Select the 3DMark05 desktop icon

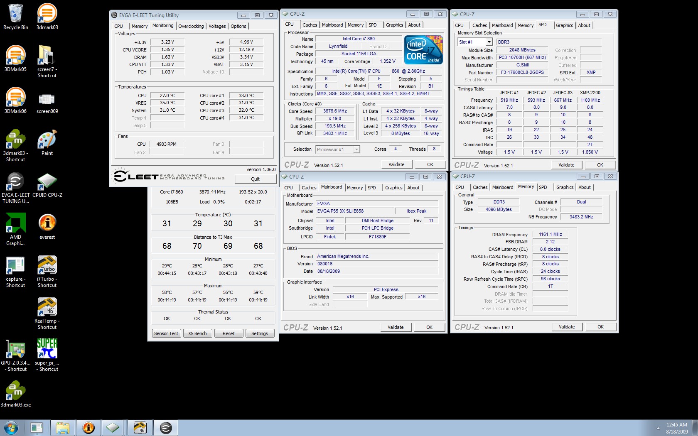click(15, 59)
